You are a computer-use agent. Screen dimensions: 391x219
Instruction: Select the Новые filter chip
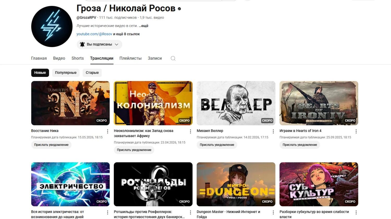click(x=40, y=73)
